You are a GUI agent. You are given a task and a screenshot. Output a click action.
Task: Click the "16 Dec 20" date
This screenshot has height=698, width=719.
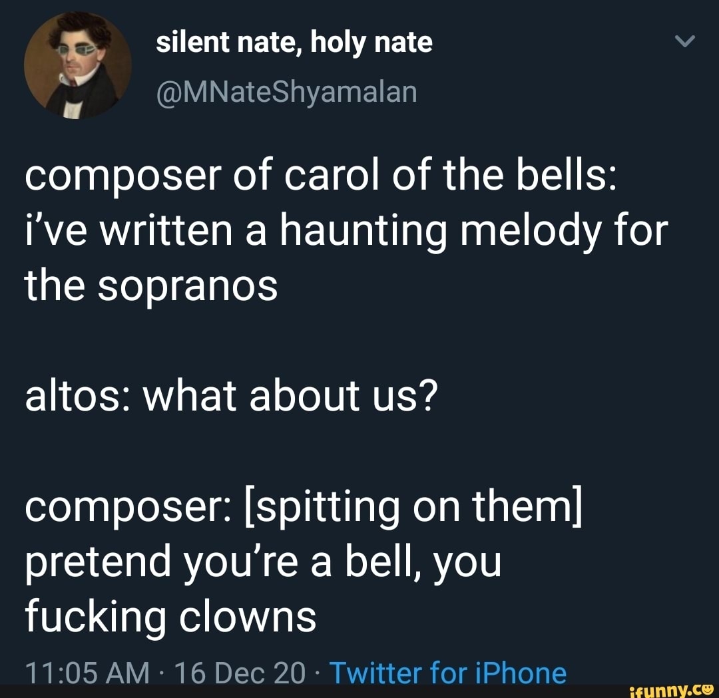pos(240,673)
